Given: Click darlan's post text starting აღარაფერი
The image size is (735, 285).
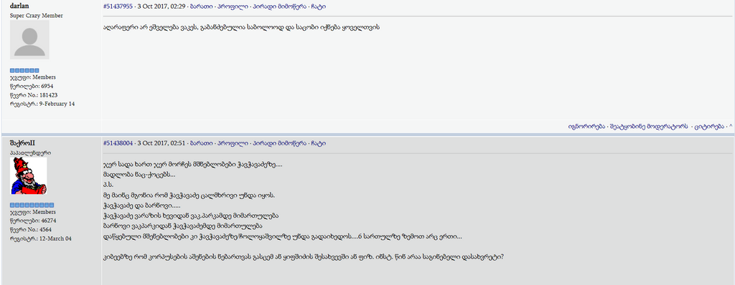Looking at the screenshot, I should pos(241,27).
